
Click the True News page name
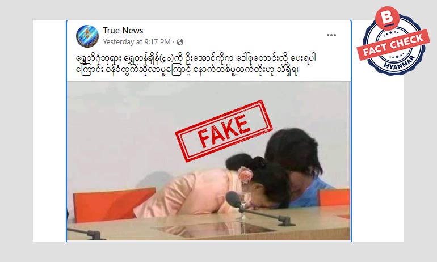[123, 31]
